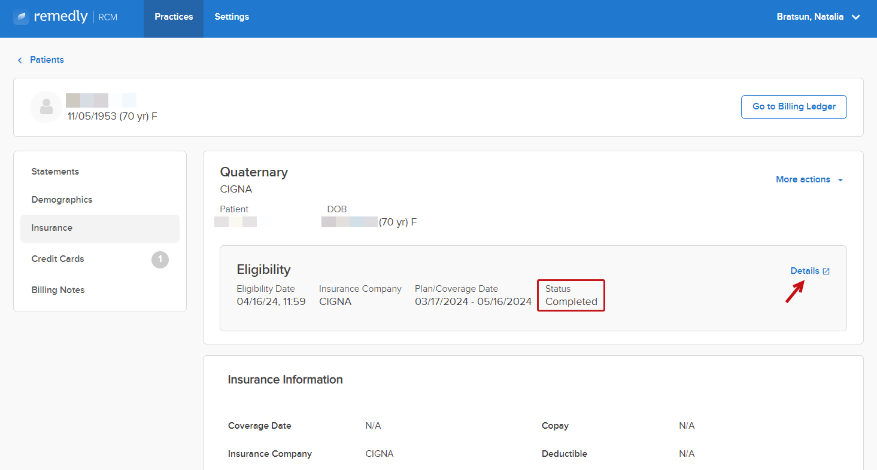Click the external-link icon beside Details
This screenshot has width=877, height=470.
pyautogui.click(x=826, y=271)
